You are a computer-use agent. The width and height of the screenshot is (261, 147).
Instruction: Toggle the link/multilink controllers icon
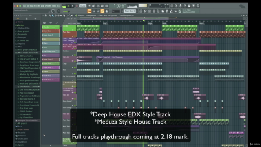click(x=102, y=11)
